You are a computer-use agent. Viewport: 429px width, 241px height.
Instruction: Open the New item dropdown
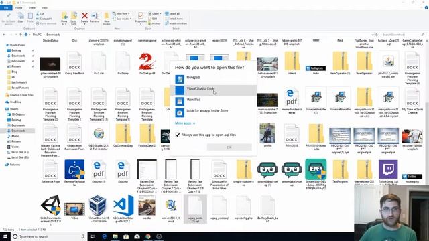click(121, 13)
